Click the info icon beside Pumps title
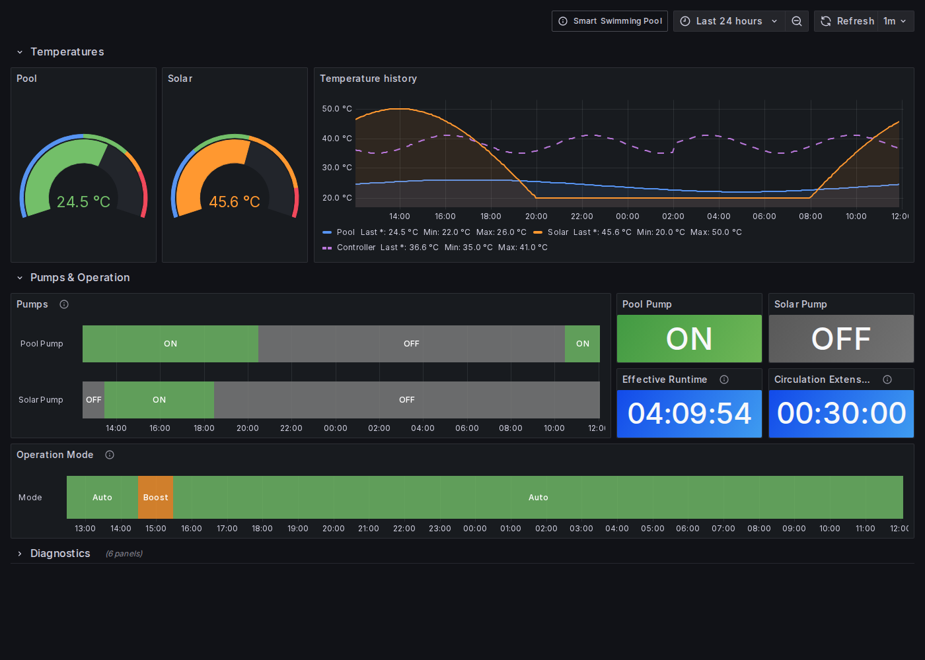This screenshot has height=660, width=925. (64, 304)
